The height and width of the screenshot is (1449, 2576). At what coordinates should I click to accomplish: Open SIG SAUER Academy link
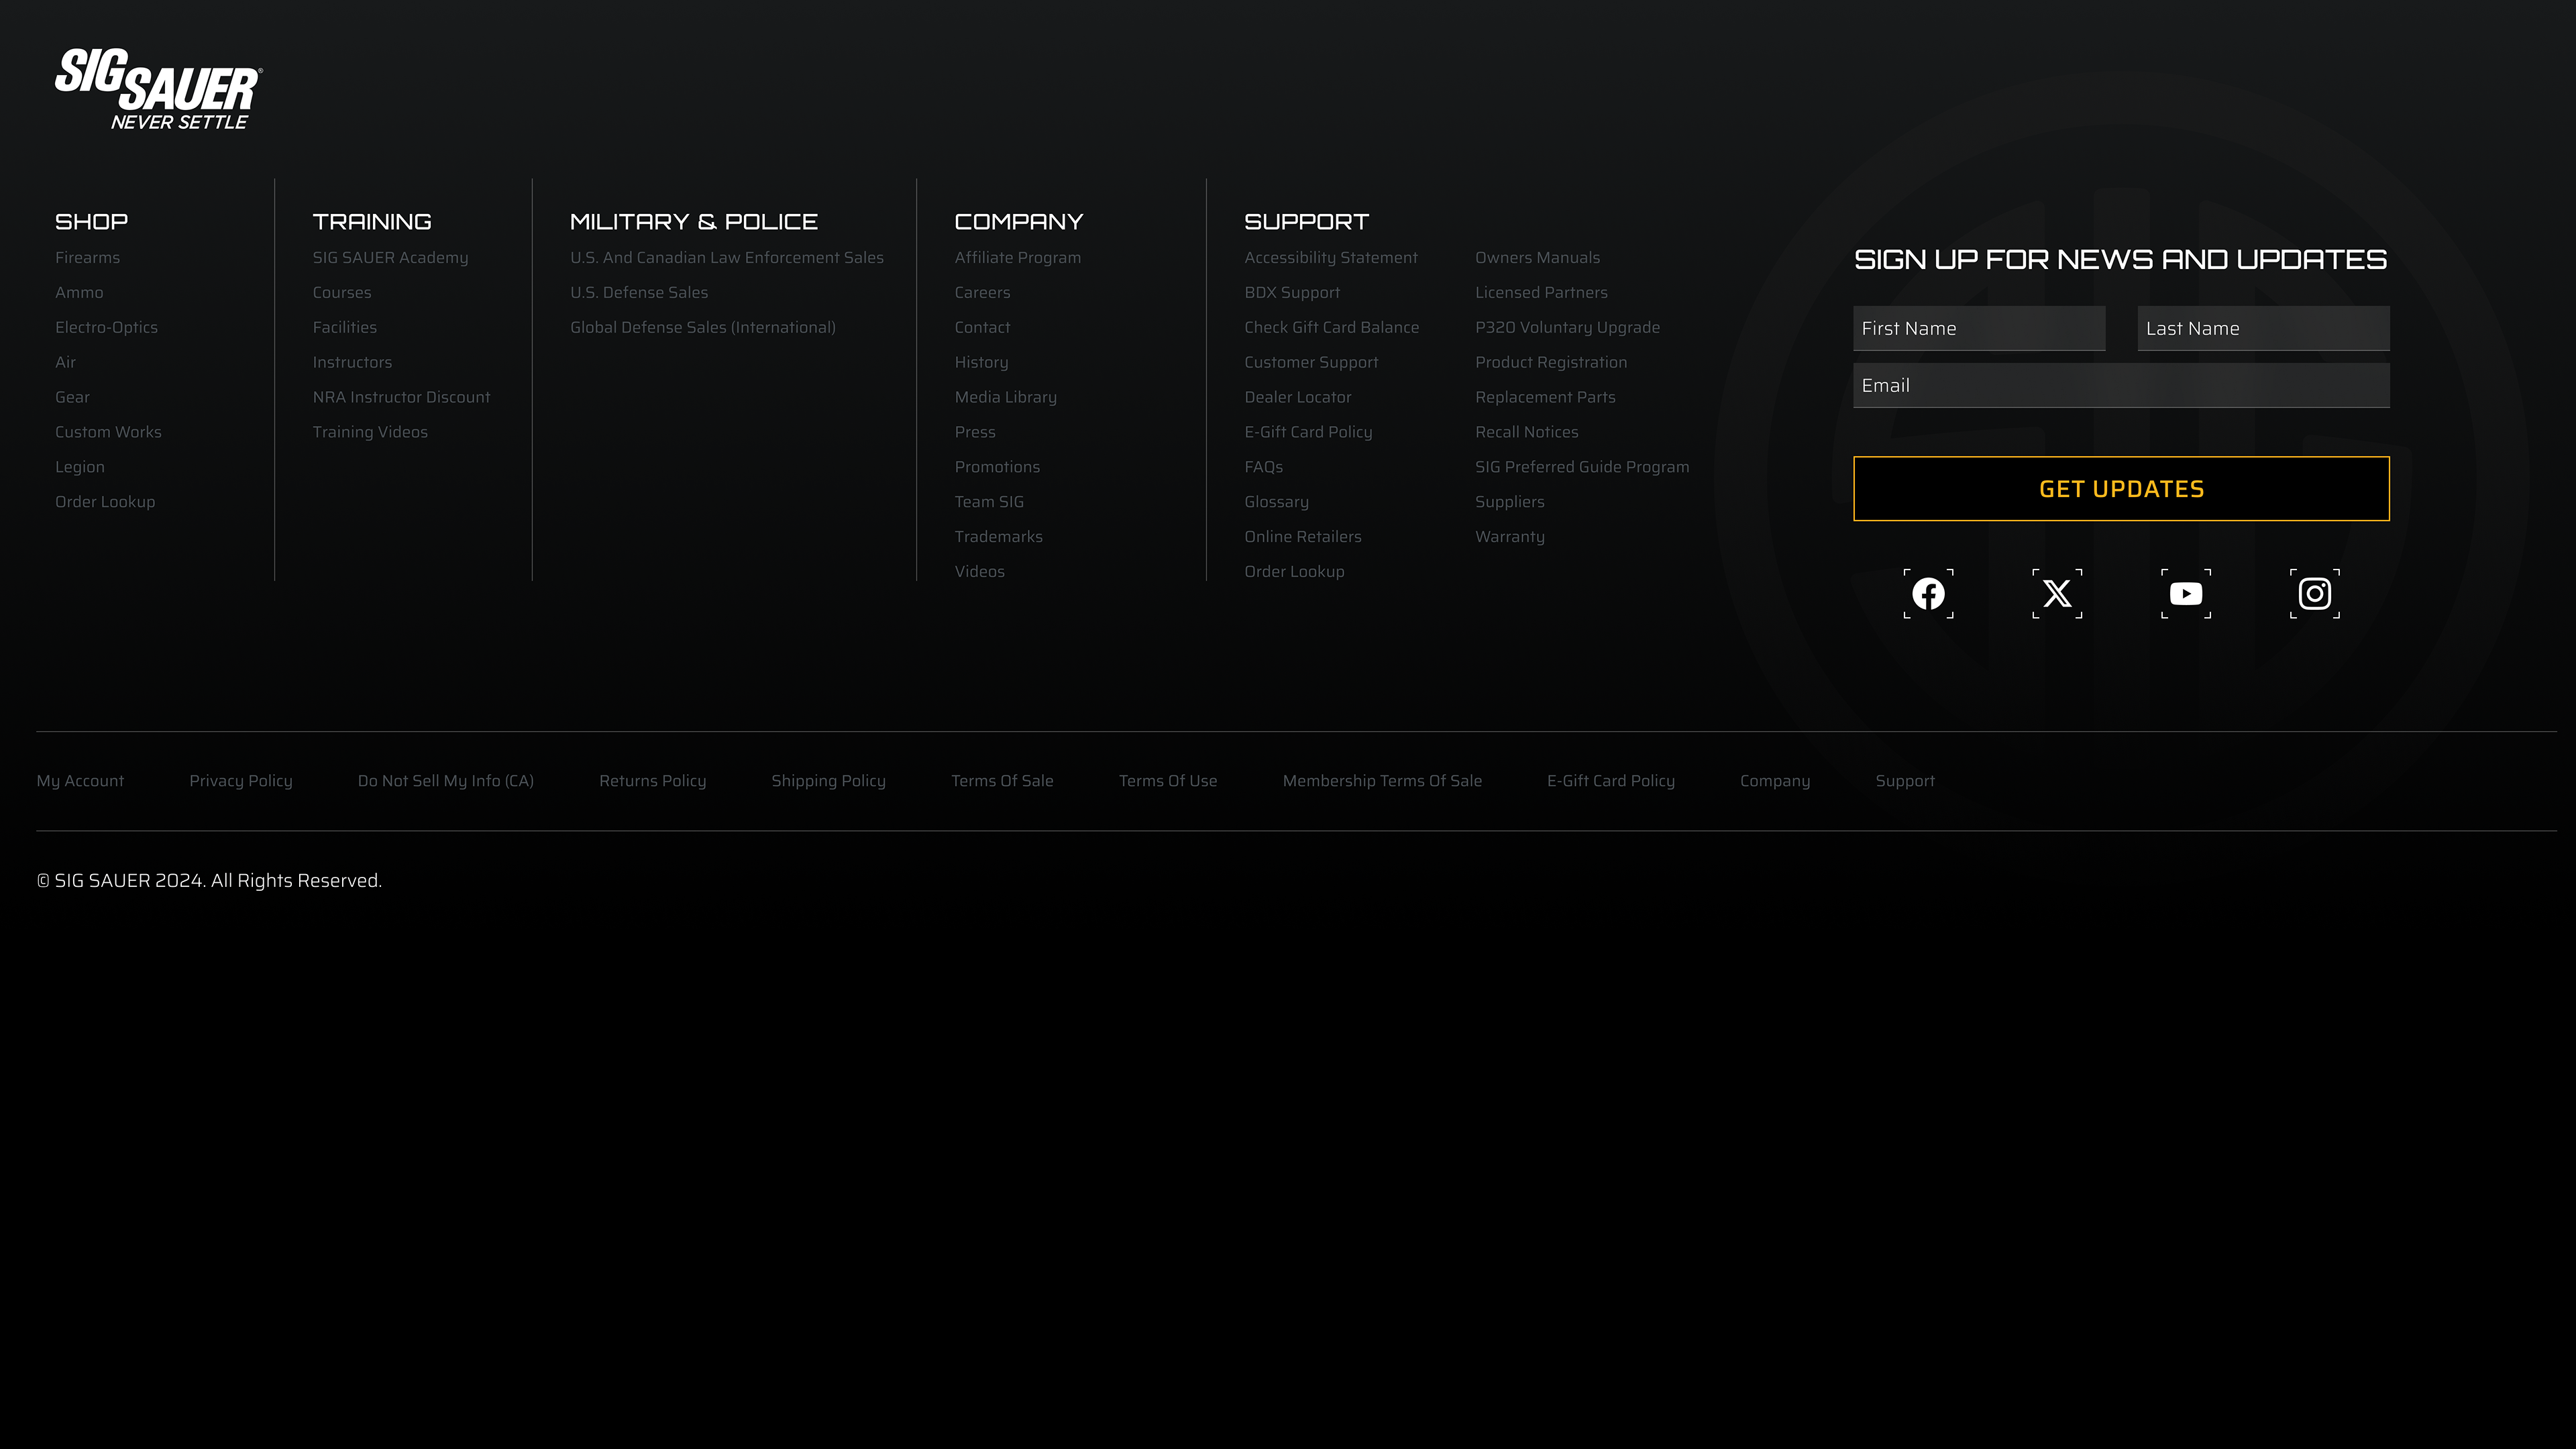[x=390, y=258]
